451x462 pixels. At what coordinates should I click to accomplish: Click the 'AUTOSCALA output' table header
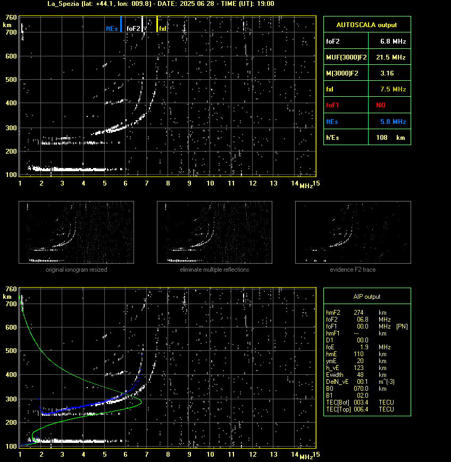367,25
